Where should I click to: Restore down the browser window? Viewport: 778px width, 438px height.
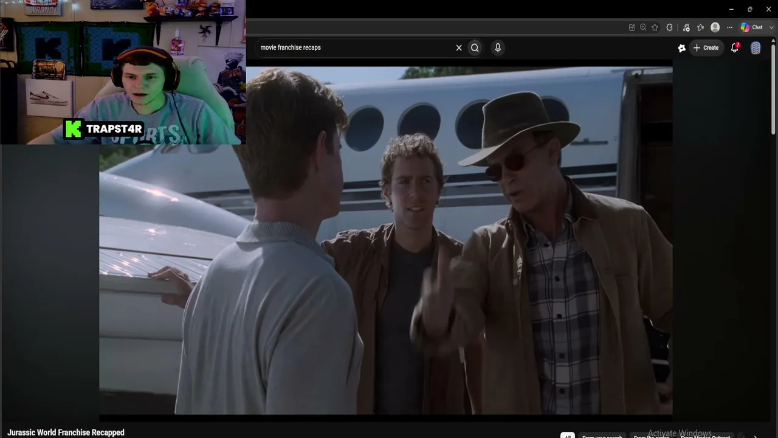(x=749, y=9)
